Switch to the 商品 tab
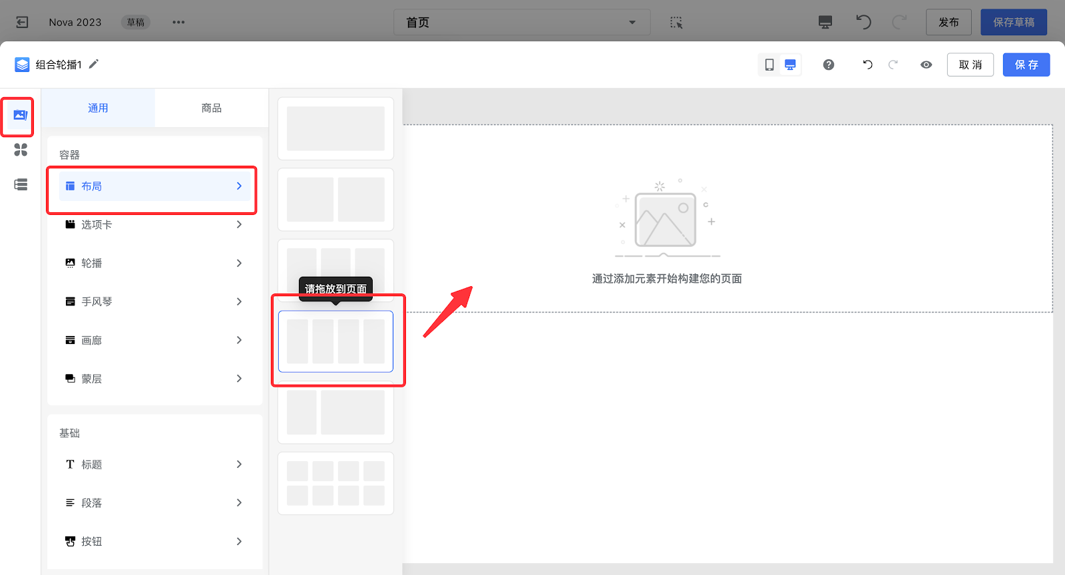1065x575 pixels. click(x=211, y=108)
